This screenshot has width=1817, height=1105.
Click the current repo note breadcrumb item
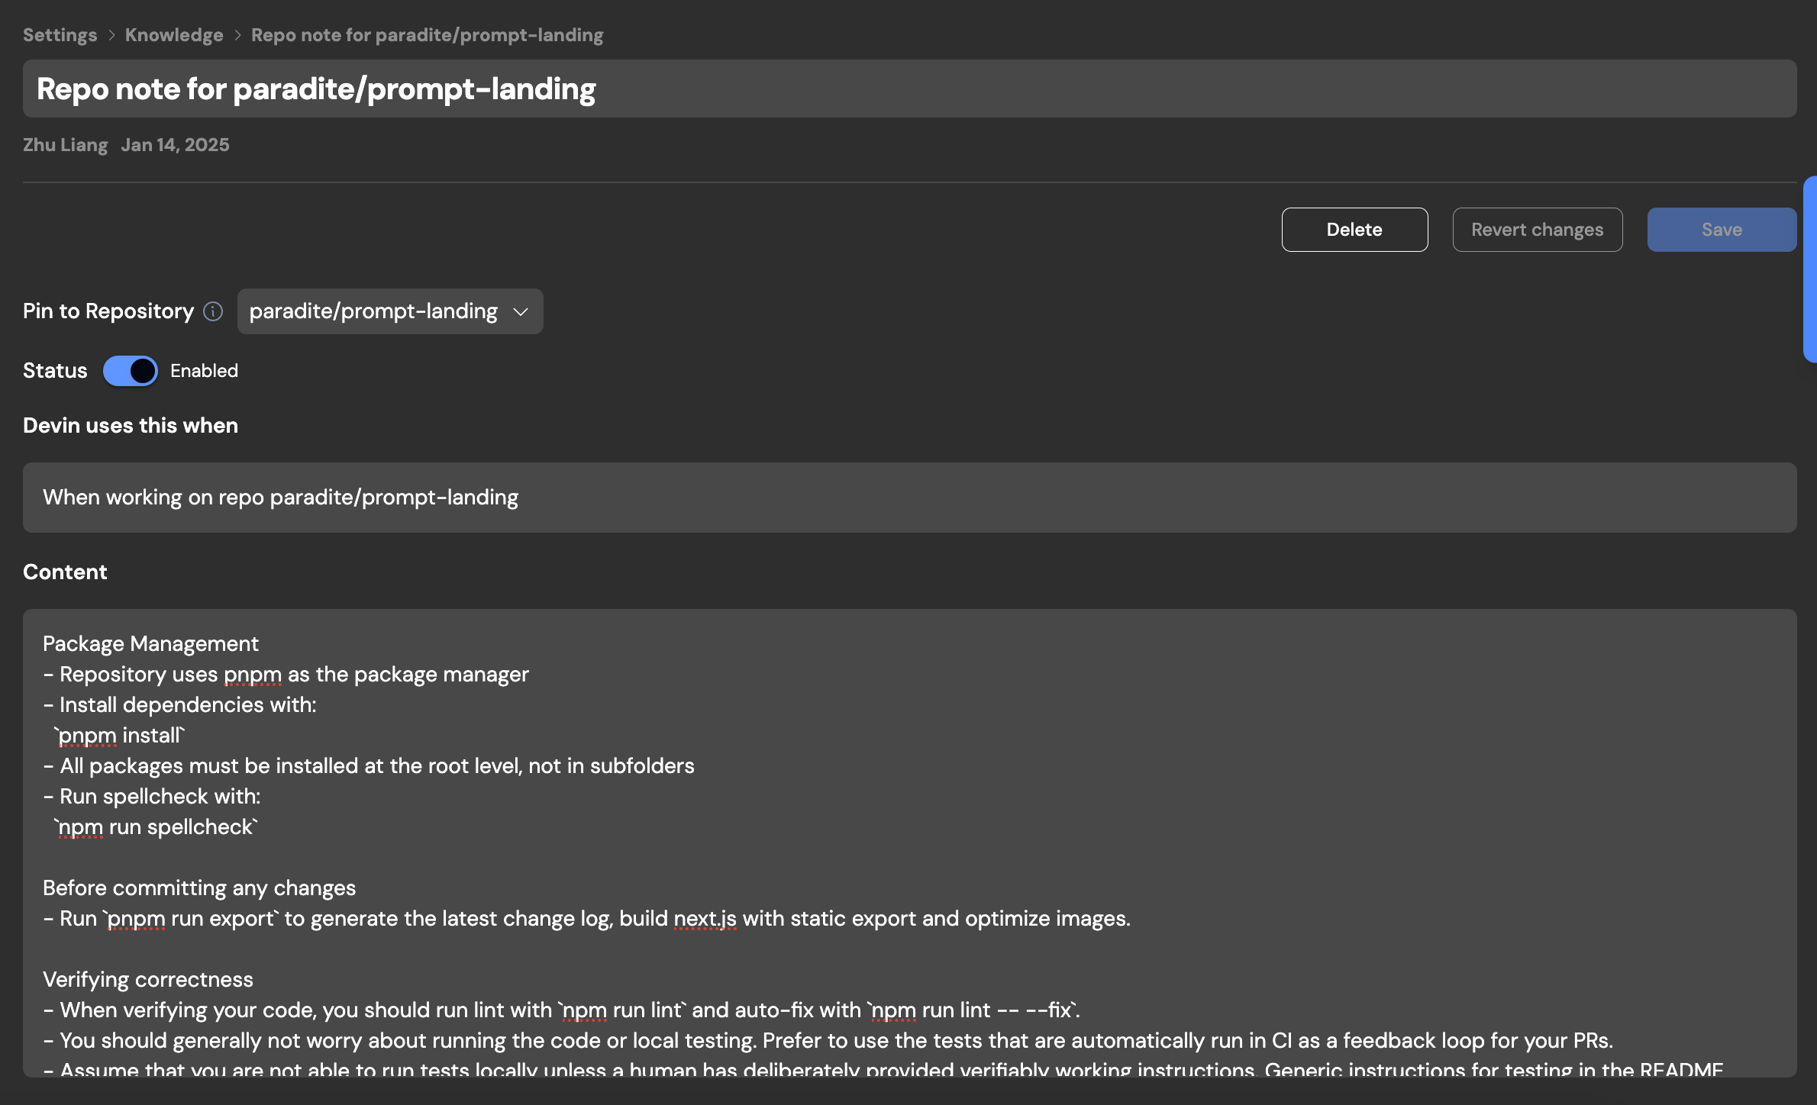pos(427,35)
